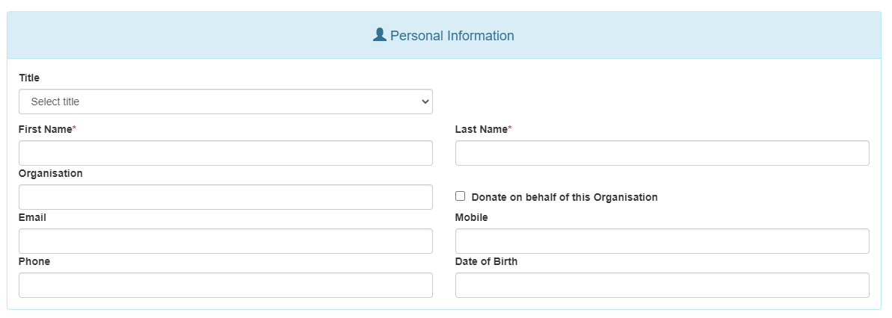Click the Email field label
This screenshot has height=318, width=892.
pyautogui.click(x=32, y=217)
